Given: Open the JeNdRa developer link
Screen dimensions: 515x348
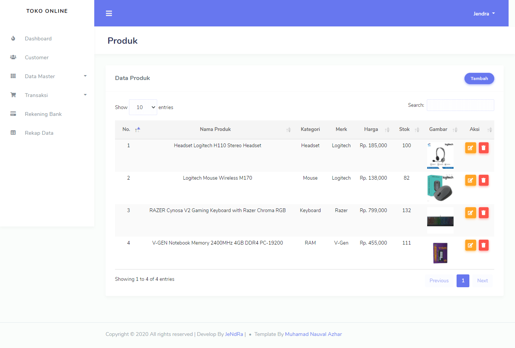Looking at the screenshot, I should click(x=234, y=334).
